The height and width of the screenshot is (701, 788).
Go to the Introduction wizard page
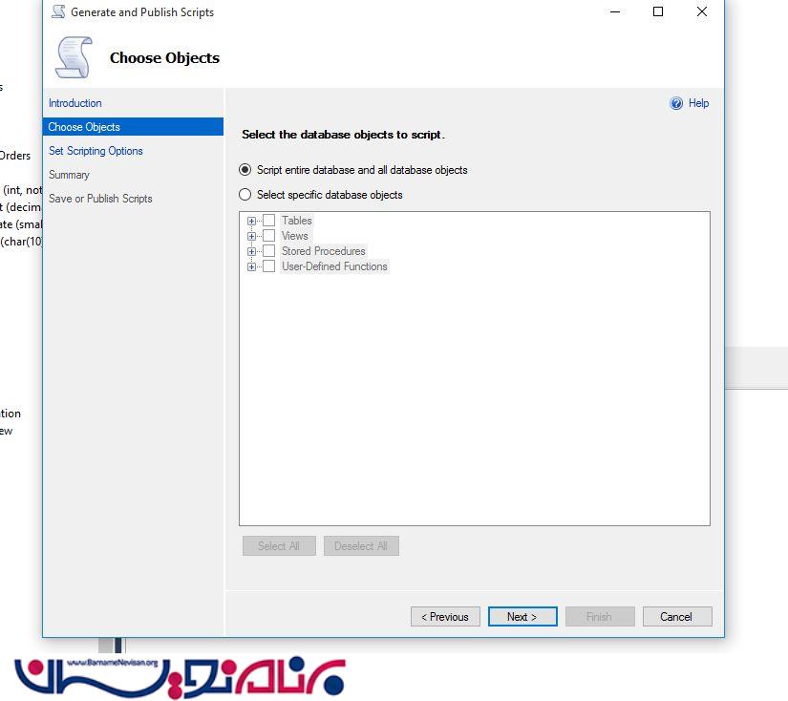coord(75,103)
